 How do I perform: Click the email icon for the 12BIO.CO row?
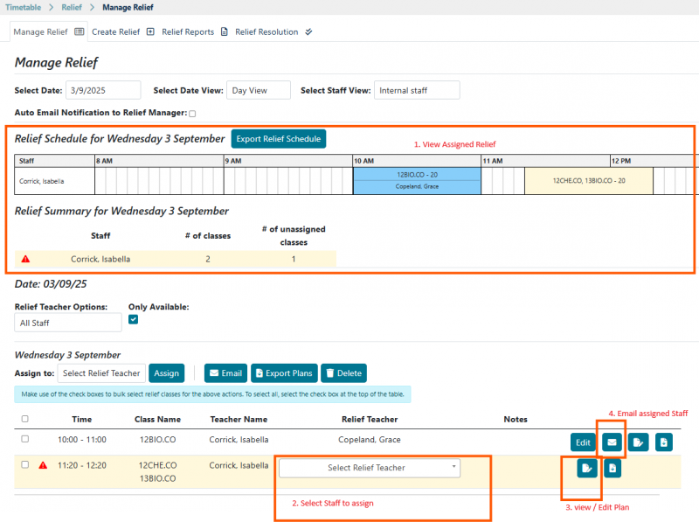pyautogui.click(x=612, y=442)
